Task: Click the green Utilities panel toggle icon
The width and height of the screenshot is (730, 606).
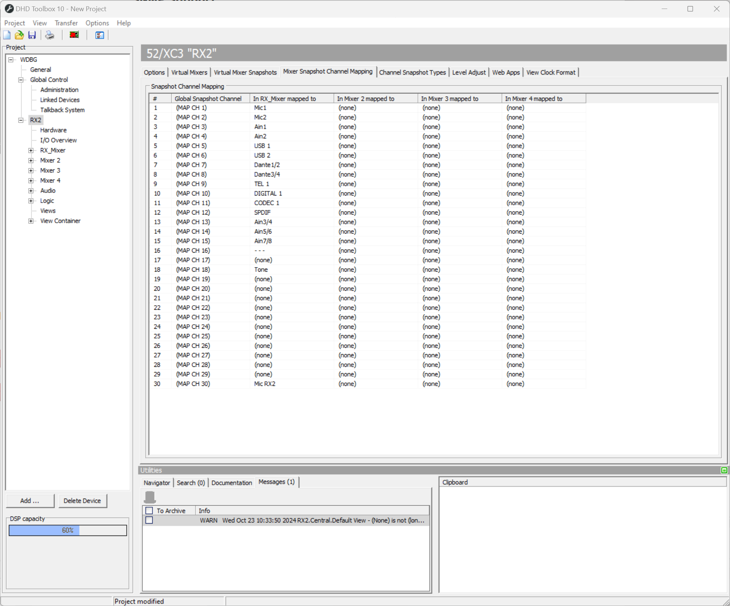Action: coord(724,470)
